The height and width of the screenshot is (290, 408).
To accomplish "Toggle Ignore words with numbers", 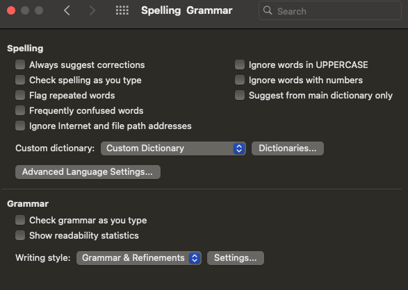I will 240,80.
